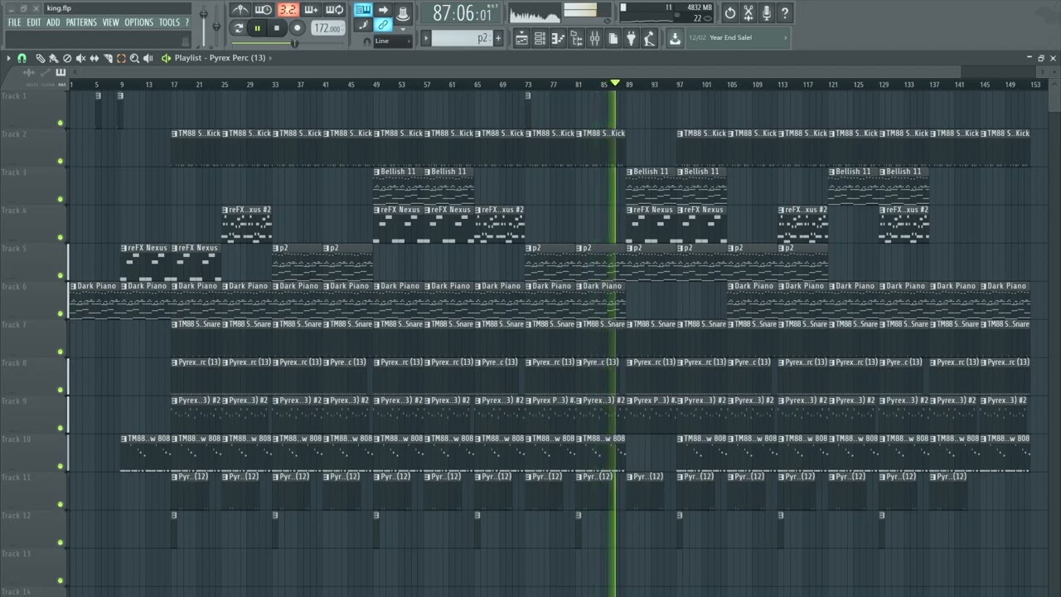1061x597 pixels.
Task: Toggle the 3.2 recording countdown button
Action: [x=288, y=10]
